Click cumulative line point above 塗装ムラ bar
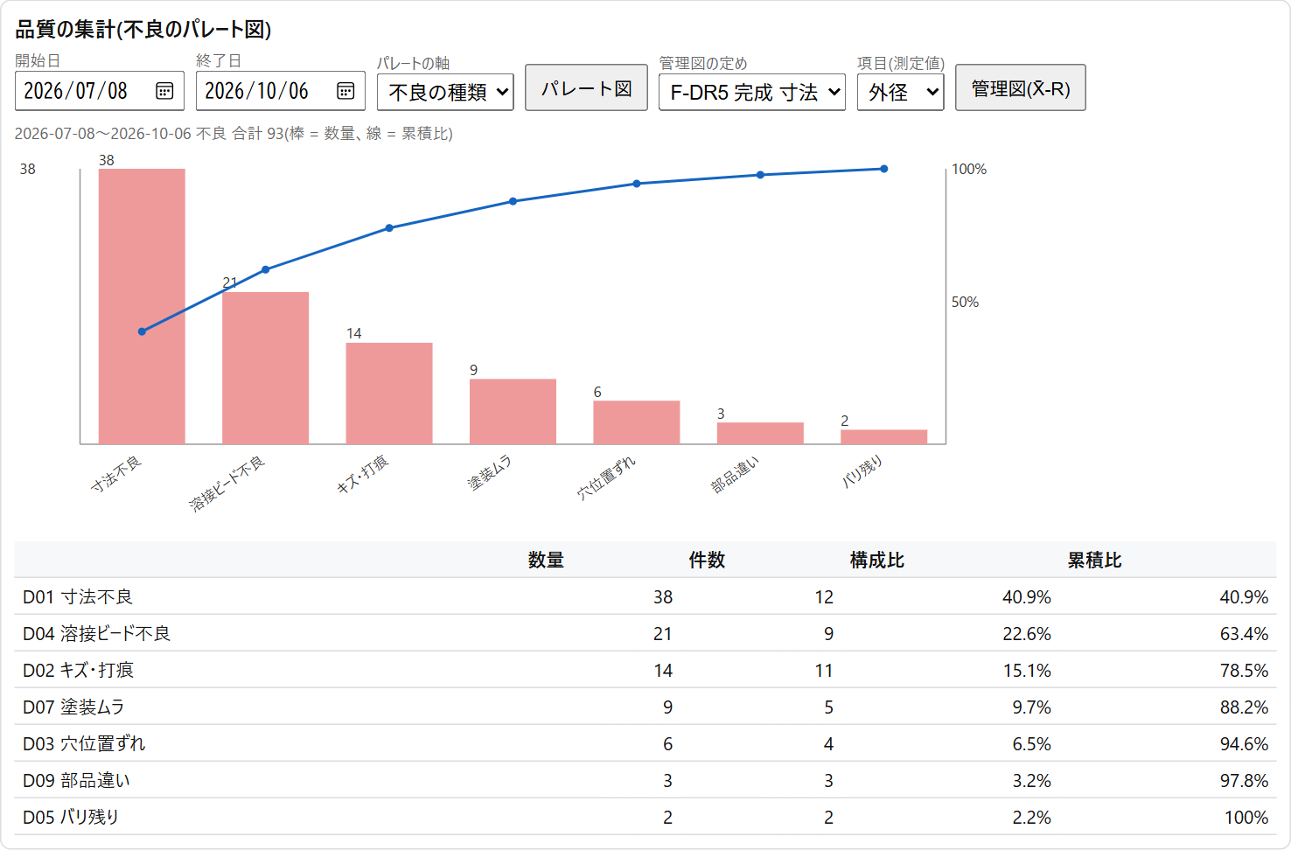Viewport: 1291px width, 850px height. (x=513, y=201)
